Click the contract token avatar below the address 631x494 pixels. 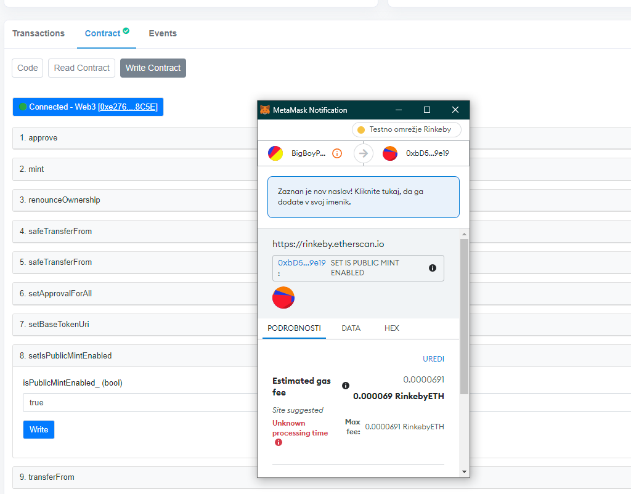(283, 298)
